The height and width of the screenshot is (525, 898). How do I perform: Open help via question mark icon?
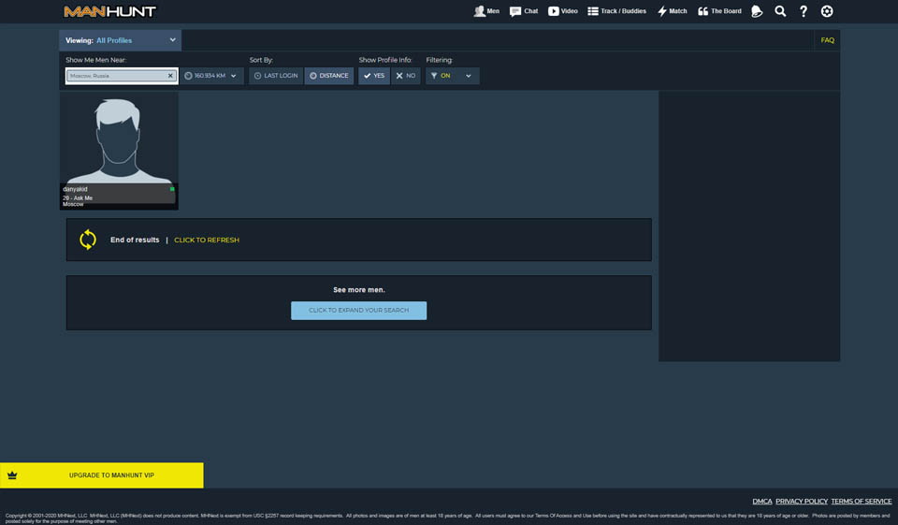(804, 11)
